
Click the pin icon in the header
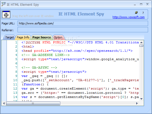click(136, 13)
